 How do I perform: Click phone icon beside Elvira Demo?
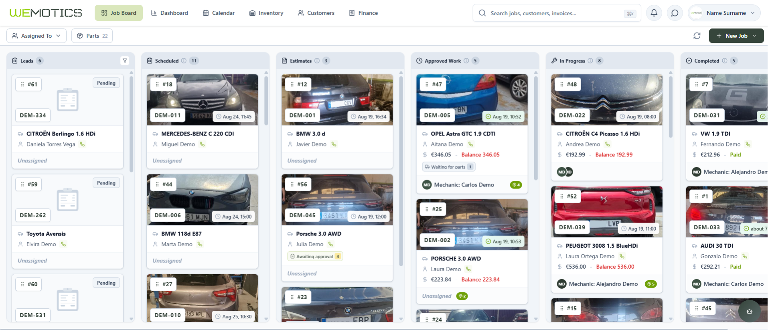point(63,244)
